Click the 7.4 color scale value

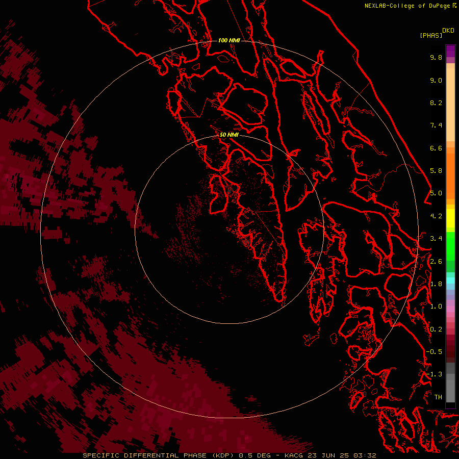click(436, 125)
